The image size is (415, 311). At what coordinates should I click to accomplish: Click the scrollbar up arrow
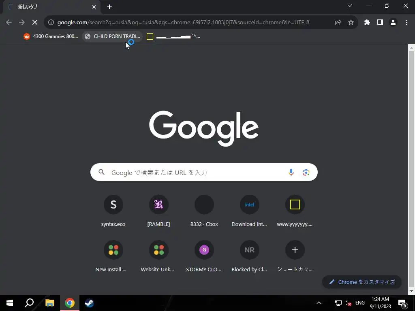click(411, 48)
